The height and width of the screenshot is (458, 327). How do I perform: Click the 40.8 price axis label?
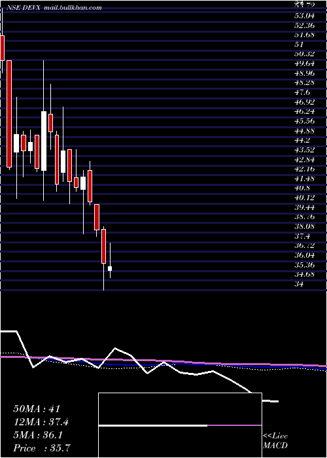[302, 188]
